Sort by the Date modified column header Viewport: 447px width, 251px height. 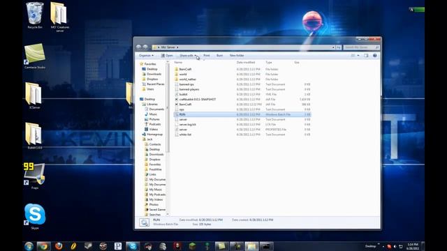[x=246, y=62]
